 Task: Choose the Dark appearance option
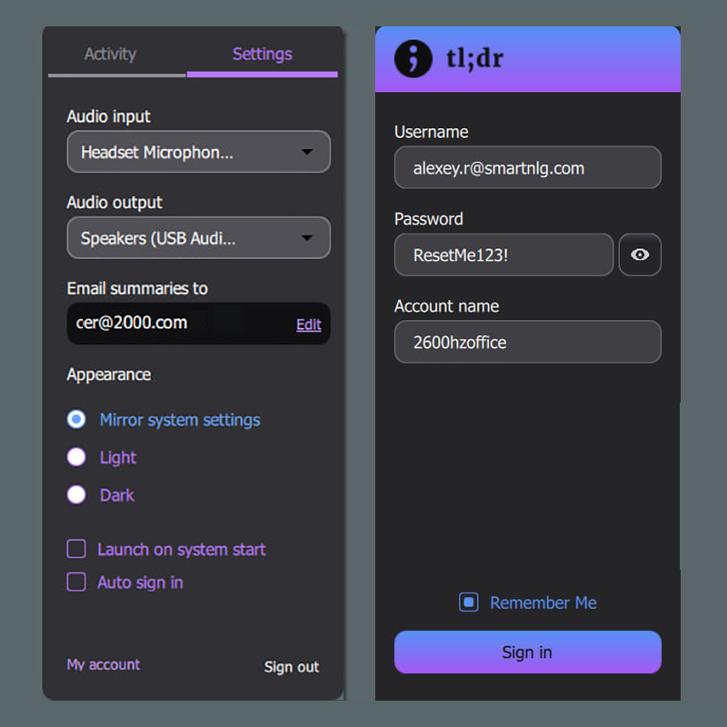77,495
